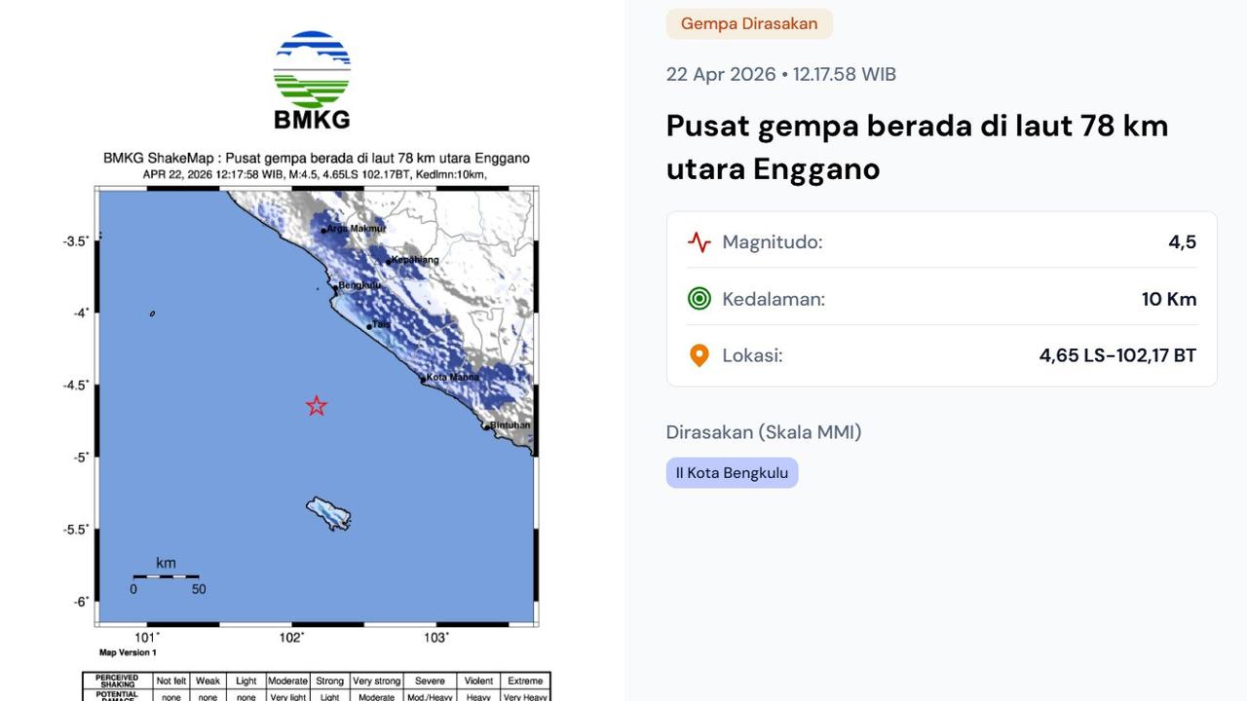Click the red magnitude waveform icon

coord(698,241)
